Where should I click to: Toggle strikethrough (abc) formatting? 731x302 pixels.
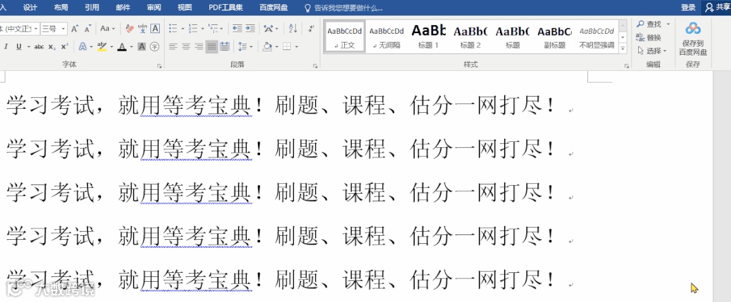pos(39,47)
